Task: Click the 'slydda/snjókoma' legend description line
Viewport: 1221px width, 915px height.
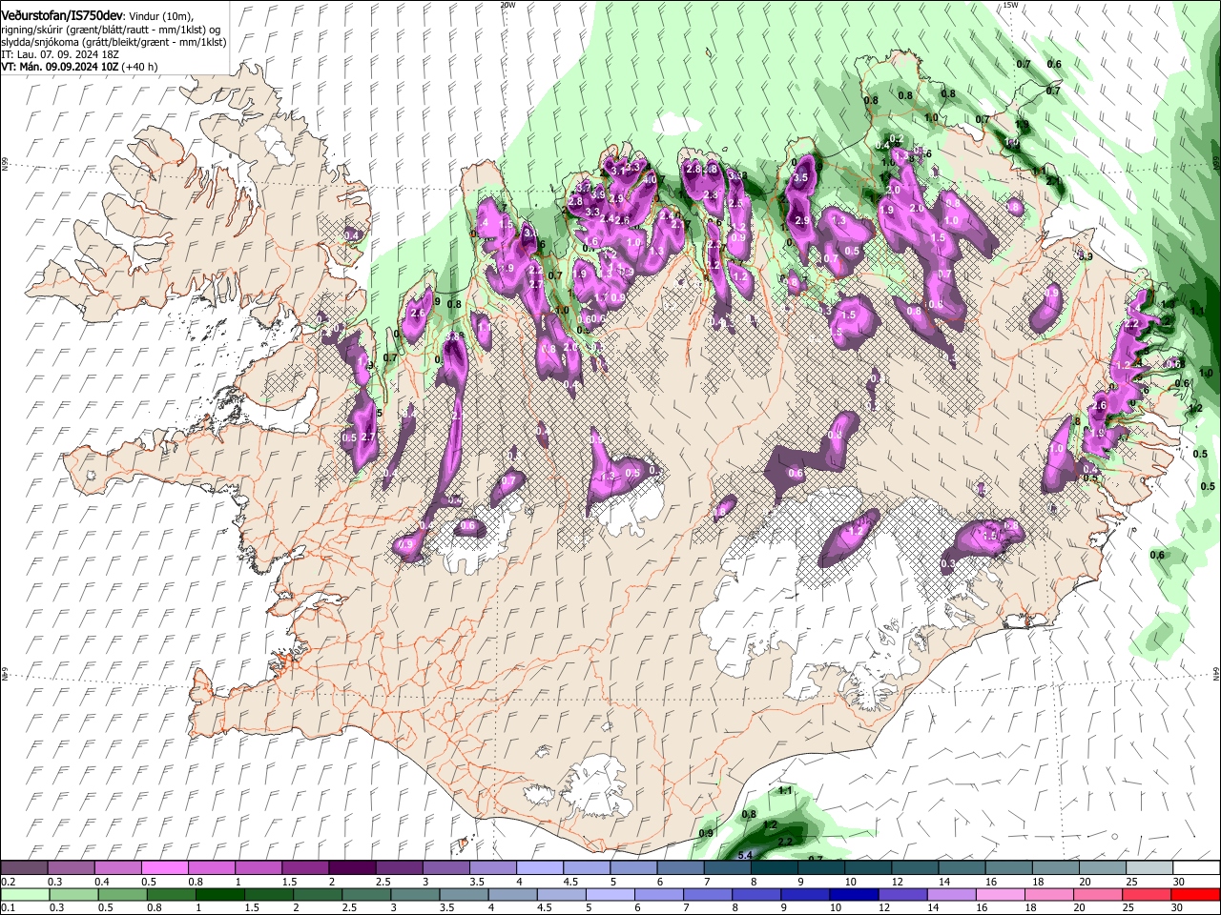Action: pyautogui.click(x=114, y=42)
